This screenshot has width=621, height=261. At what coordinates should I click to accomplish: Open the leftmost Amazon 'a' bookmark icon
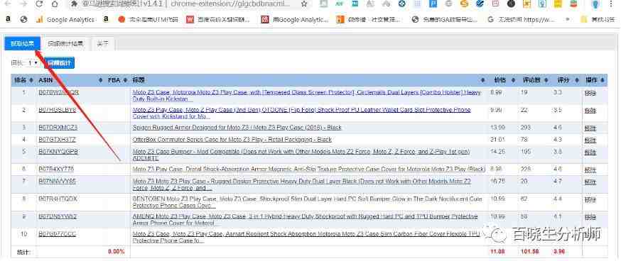click(8, 19)
